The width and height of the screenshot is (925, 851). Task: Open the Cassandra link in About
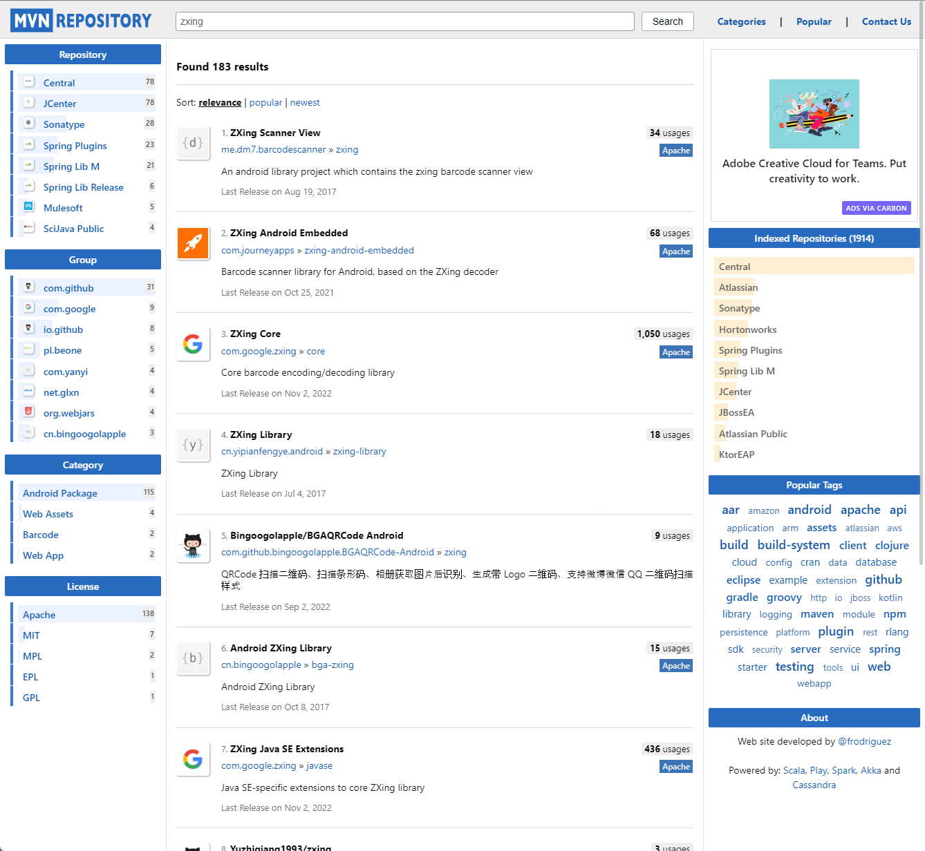[x=814, y=785]
